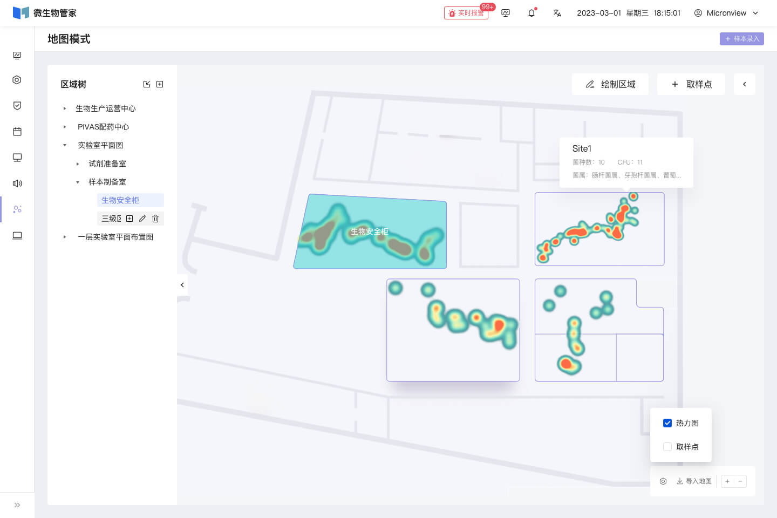
Task: Click the 样本录入 button
Action: point(741,39)
